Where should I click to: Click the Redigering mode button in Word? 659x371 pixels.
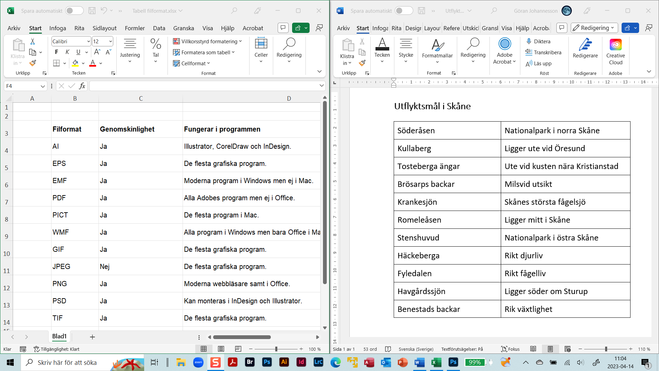click(x=594, y=28)
